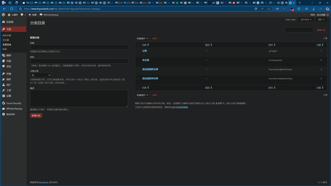This screenshot has height=186, width=331.
Task: Toggle select-all checkbox in table header
Action: (x=138, y=45)
